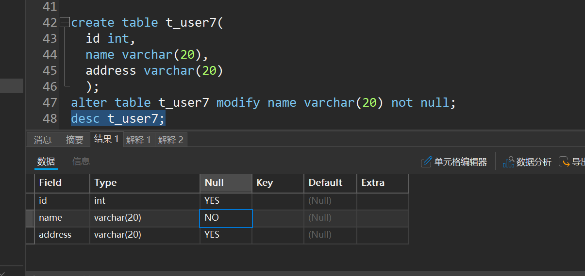Screen dimensions: 585x276
Task: Click the 单元格编辑器 pencil icon
Action: pos(426,162)
